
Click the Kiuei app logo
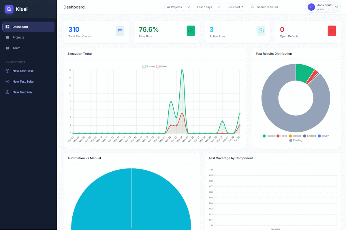point(10,9)
